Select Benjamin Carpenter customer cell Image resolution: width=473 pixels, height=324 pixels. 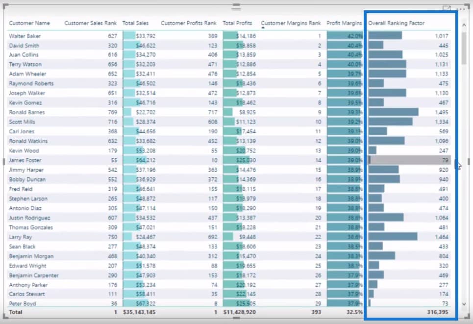33,275
